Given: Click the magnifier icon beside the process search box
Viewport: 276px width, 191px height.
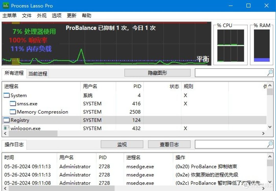Looking at the screenshot, I should 270,73.
